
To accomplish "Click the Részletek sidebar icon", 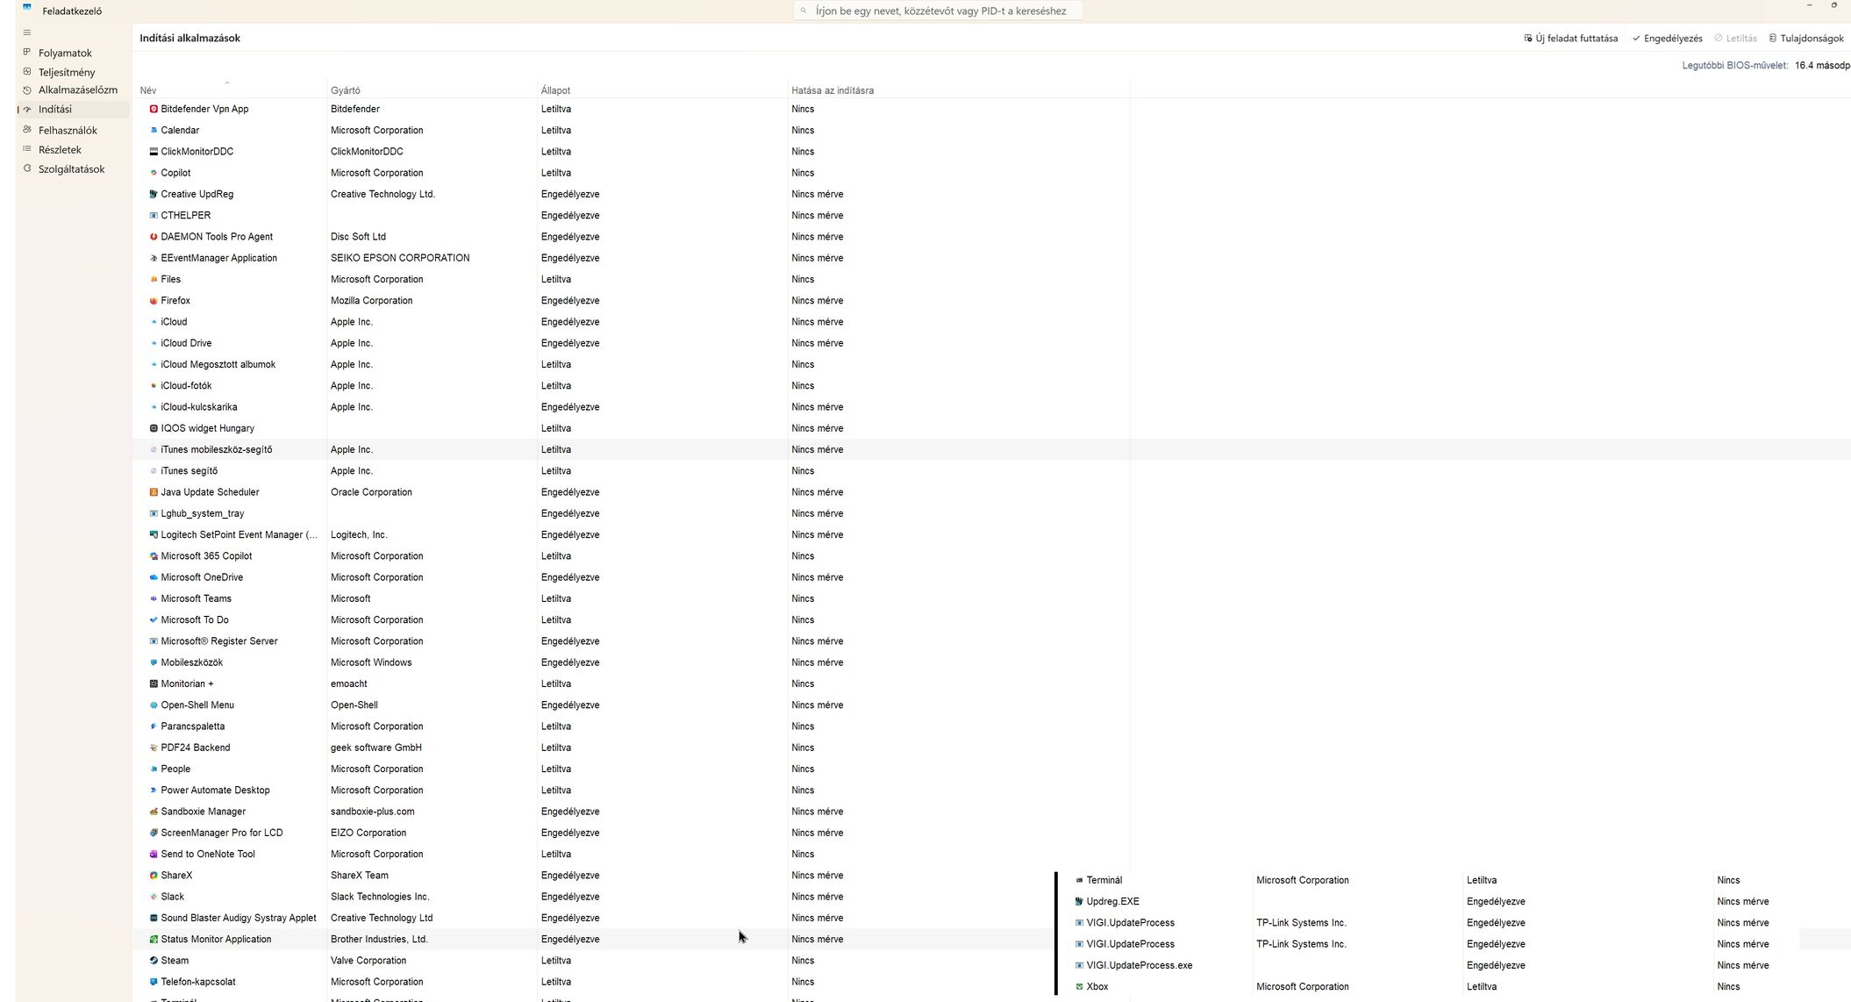I will coord(27,149).
